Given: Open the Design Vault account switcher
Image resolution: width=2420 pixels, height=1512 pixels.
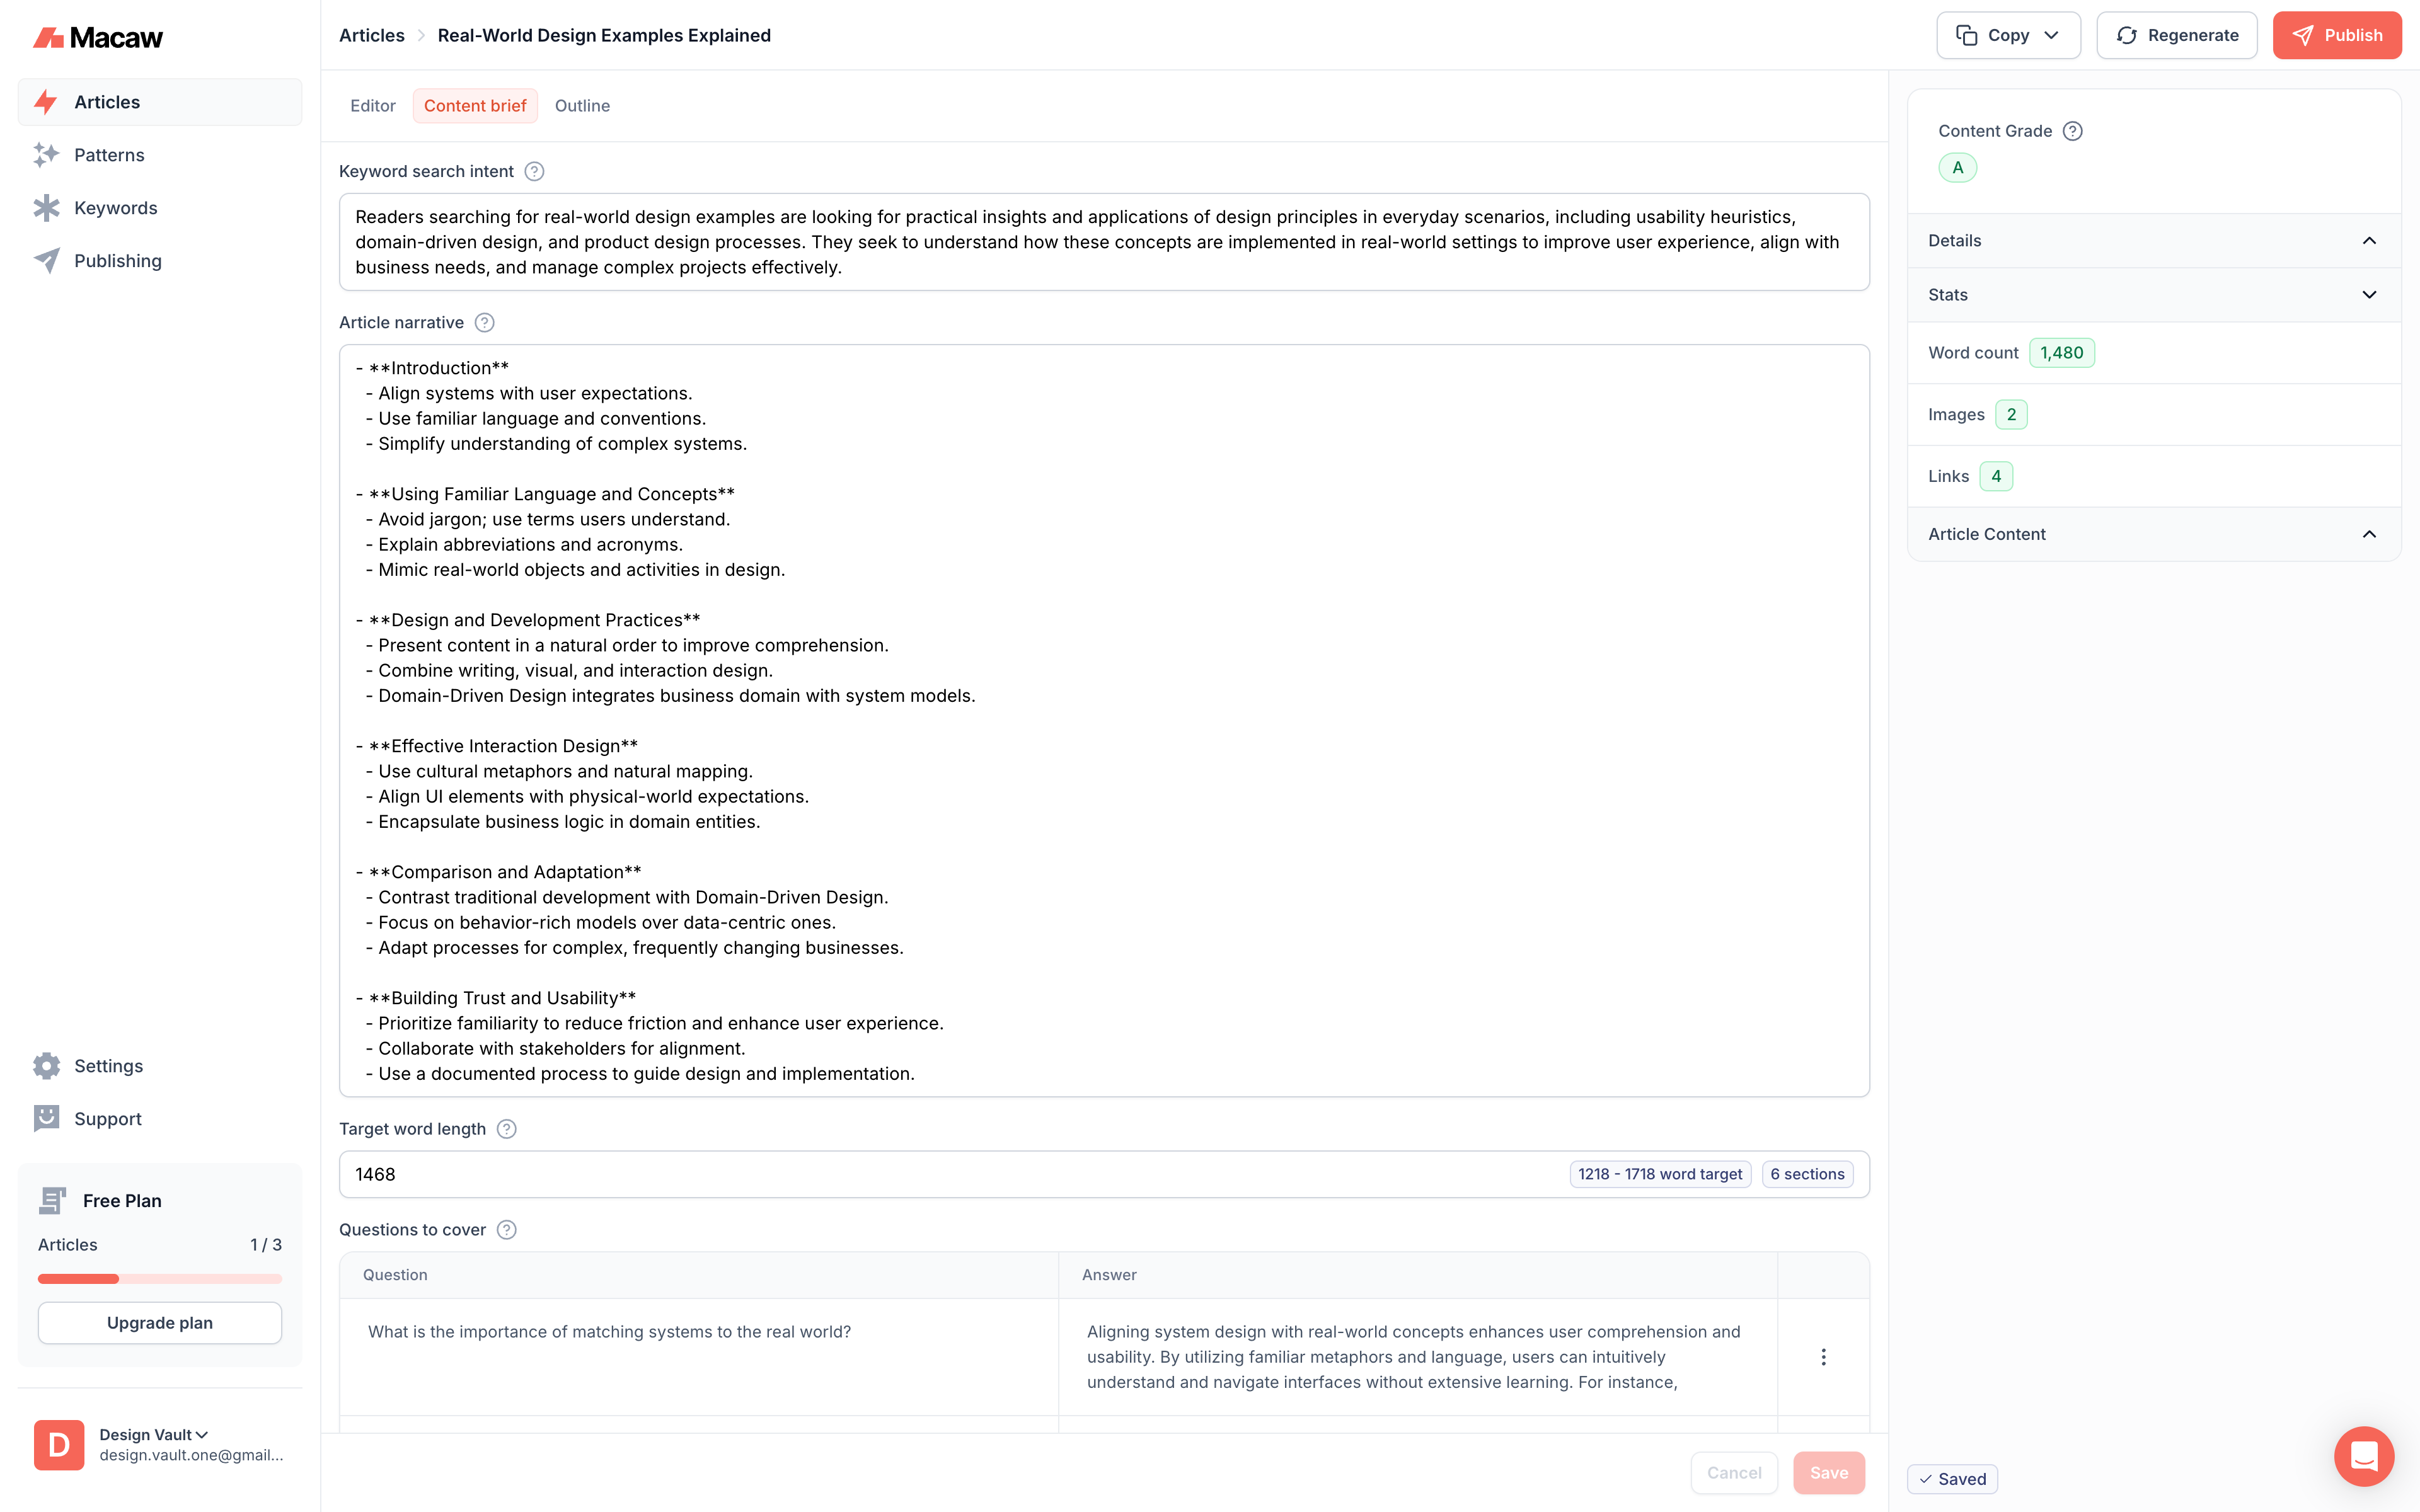Looking at the screenshot, I should (155, 1435).
